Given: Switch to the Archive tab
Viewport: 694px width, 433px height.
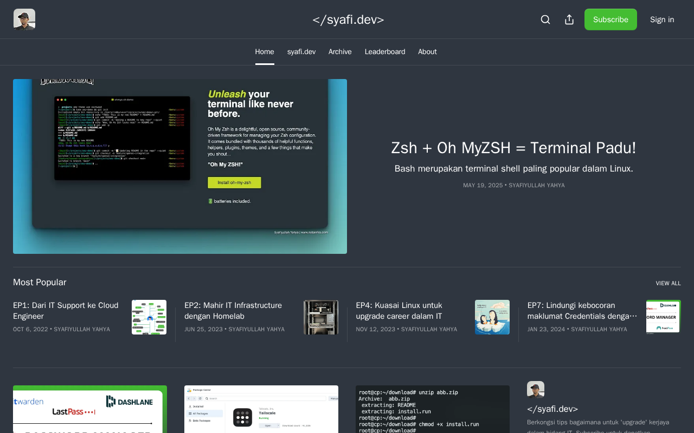Looking at the screenshot, I should tap(340, 52).
